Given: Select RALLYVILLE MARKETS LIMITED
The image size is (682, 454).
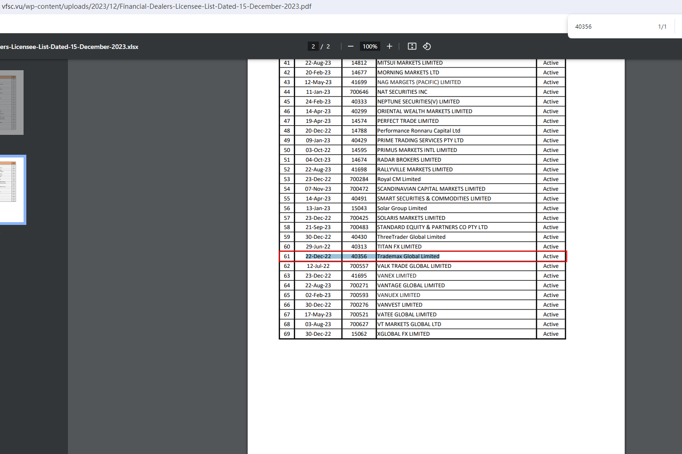Looking at the screenshot, I should pyautogui.click(x=415, y=169).
